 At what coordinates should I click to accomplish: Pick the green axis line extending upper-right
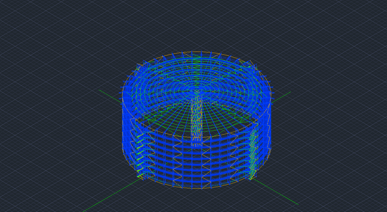pyautogui.click(x=282, y=96)
